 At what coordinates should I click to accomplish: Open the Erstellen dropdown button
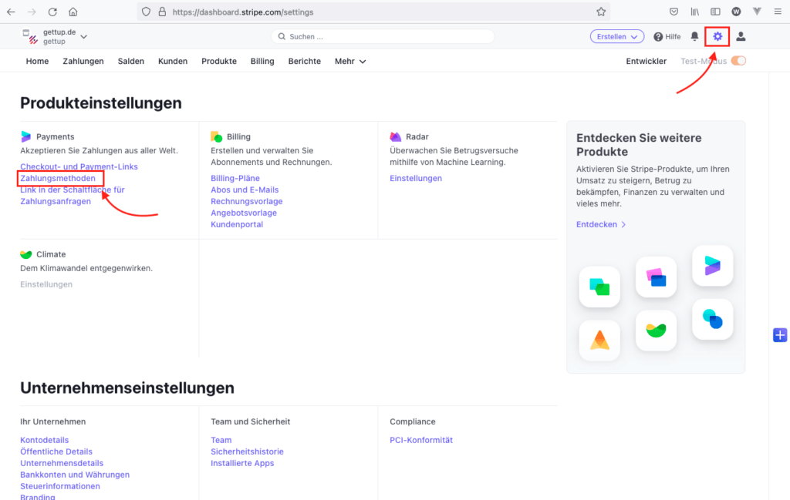pyautogui.click(x=616, y=37)
